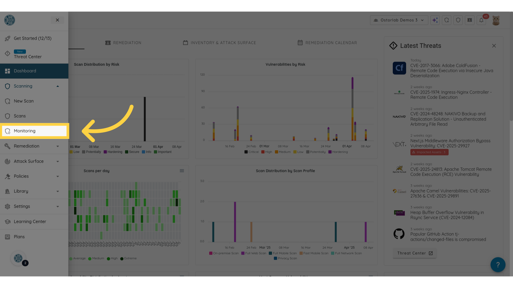Image resolution: width=513 pixels, height=288 pixels.
Task: Click the AI sparkle icon in top bar
Action: tap(435, 20)
